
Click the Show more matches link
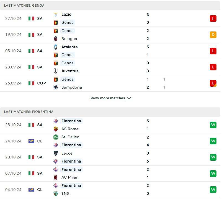[107, 98]
